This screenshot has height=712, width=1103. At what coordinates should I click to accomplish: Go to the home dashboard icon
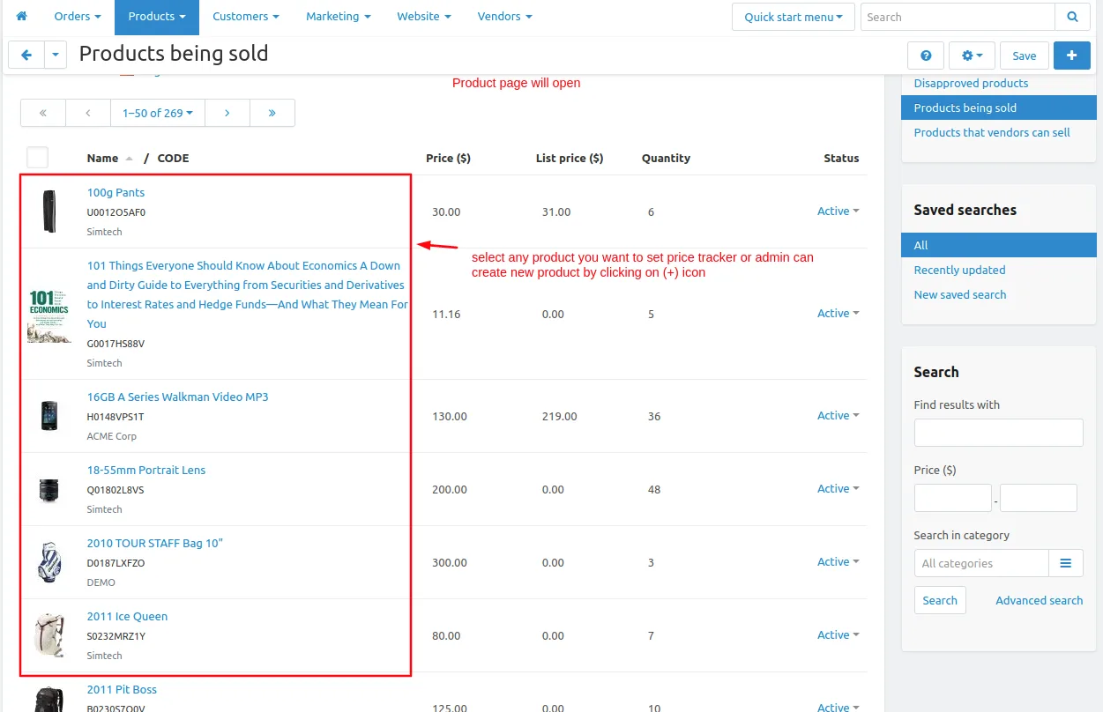click(22, 16)
